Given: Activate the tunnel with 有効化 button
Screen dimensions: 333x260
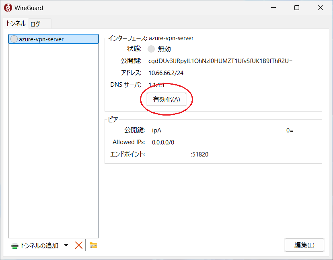Looking at the screenshot, I should [x=166, y=100].
